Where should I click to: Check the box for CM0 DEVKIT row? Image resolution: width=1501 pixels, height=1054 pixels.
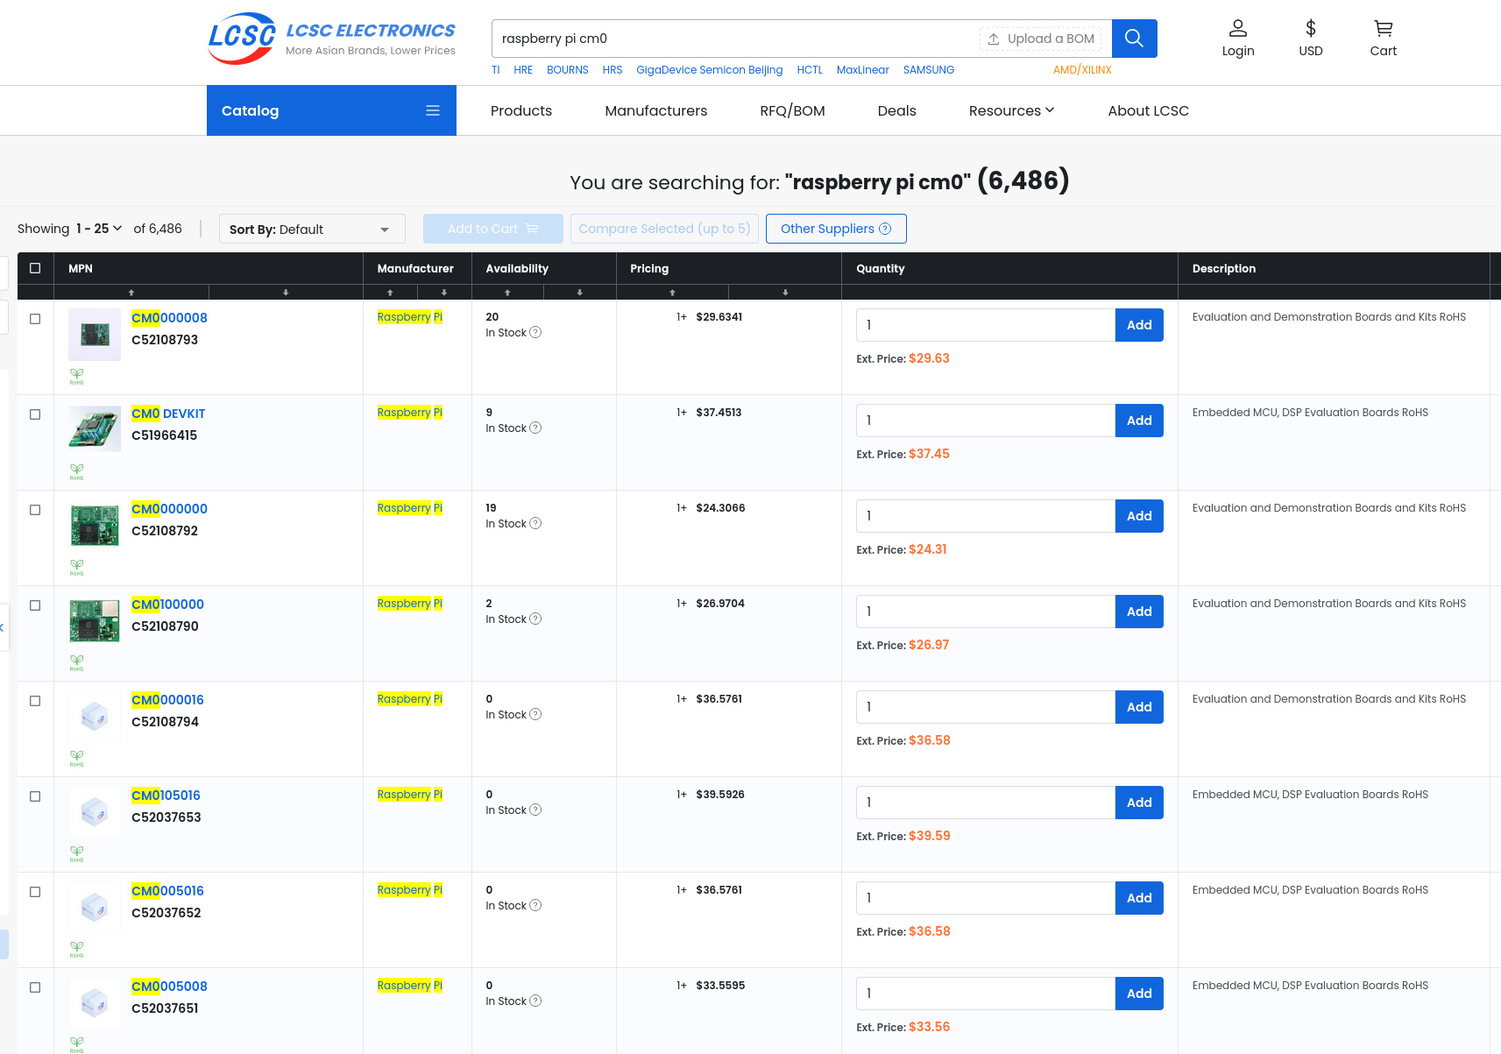35,414
